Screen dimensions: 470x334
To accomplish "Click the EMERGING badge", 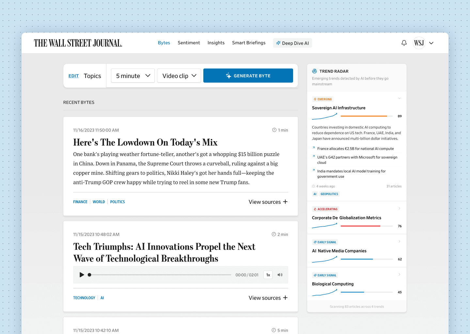I will [322, 99].
